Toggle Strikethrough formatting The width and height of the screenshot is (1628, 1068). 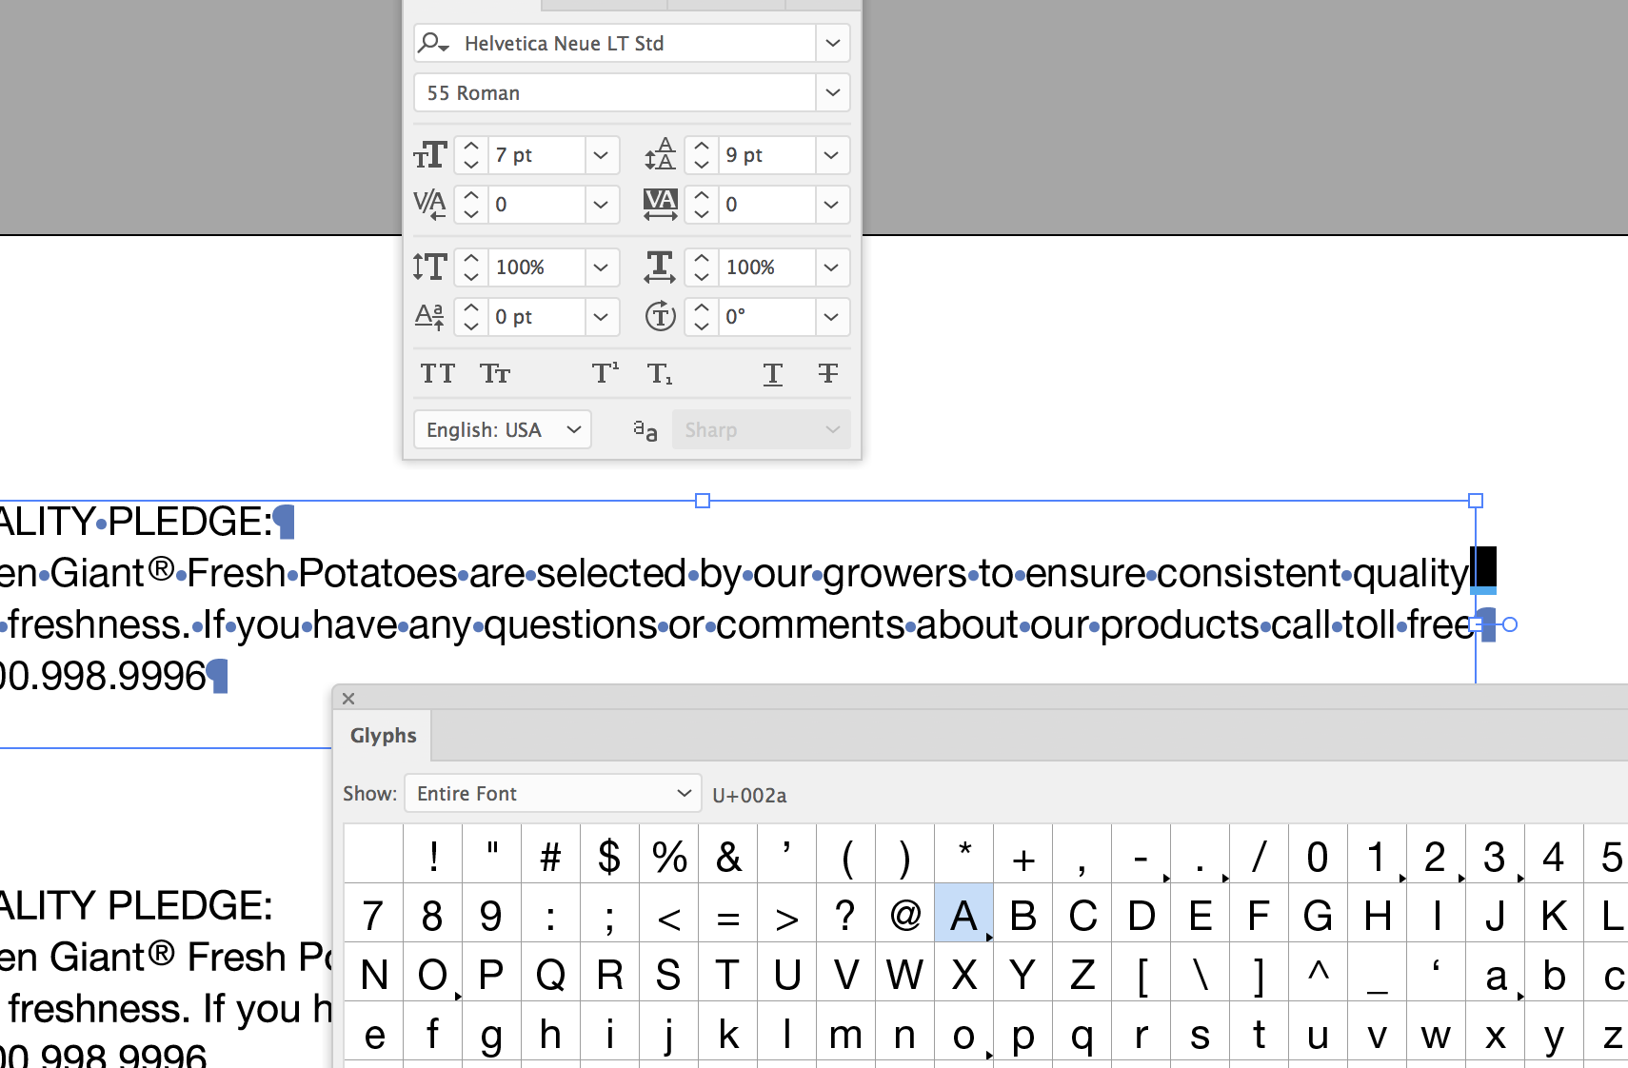[828, 373]
